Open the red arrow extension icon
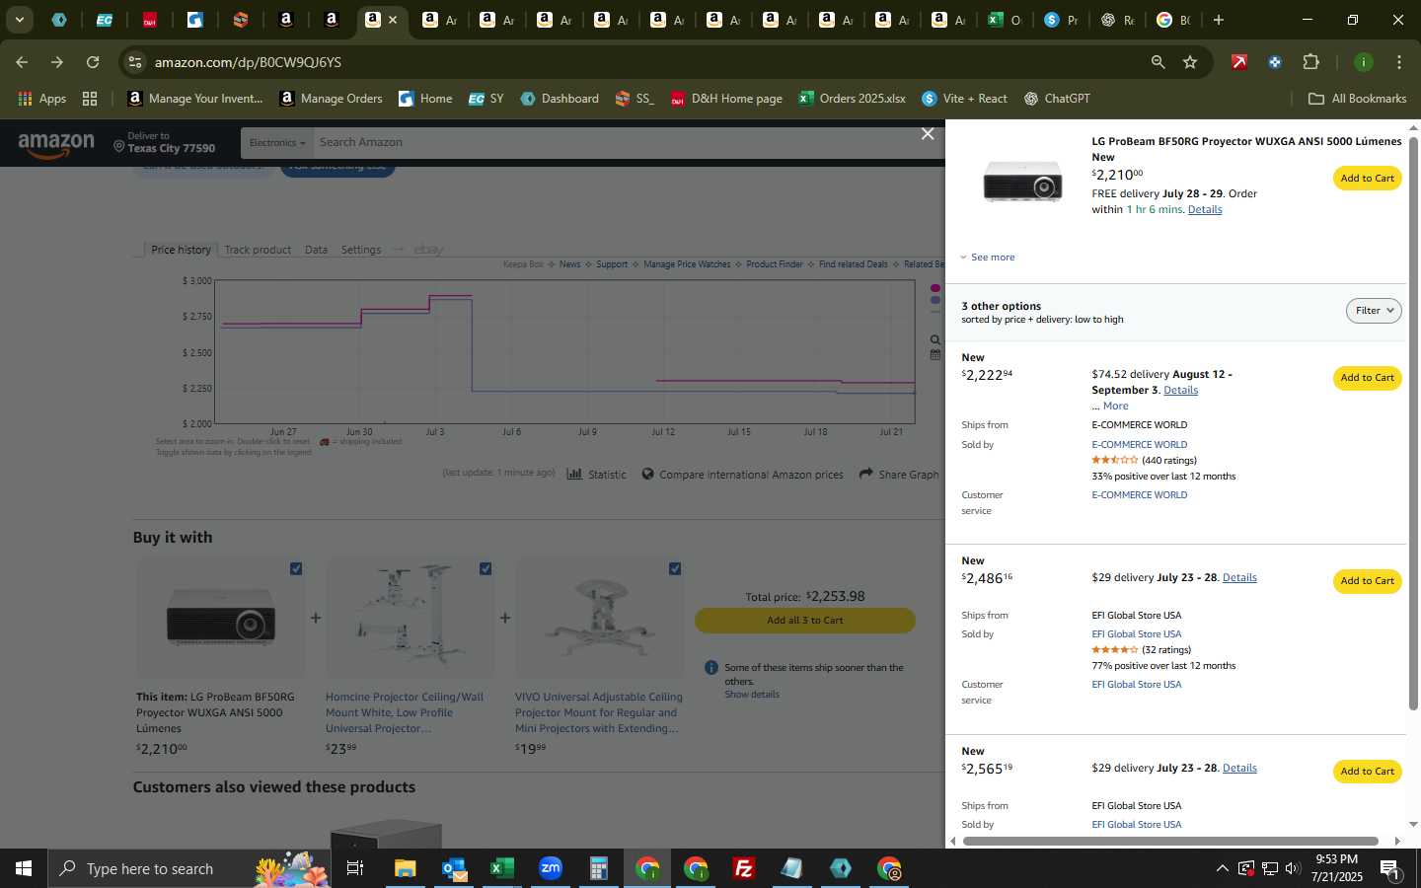The image size is (1421, 888). pos(1239,62)
